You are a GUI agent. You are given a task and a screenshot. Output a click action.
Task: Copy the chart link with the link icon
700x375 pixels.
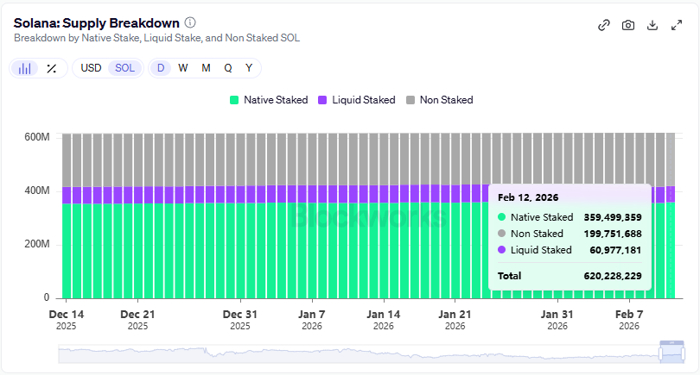click(604, 25)
